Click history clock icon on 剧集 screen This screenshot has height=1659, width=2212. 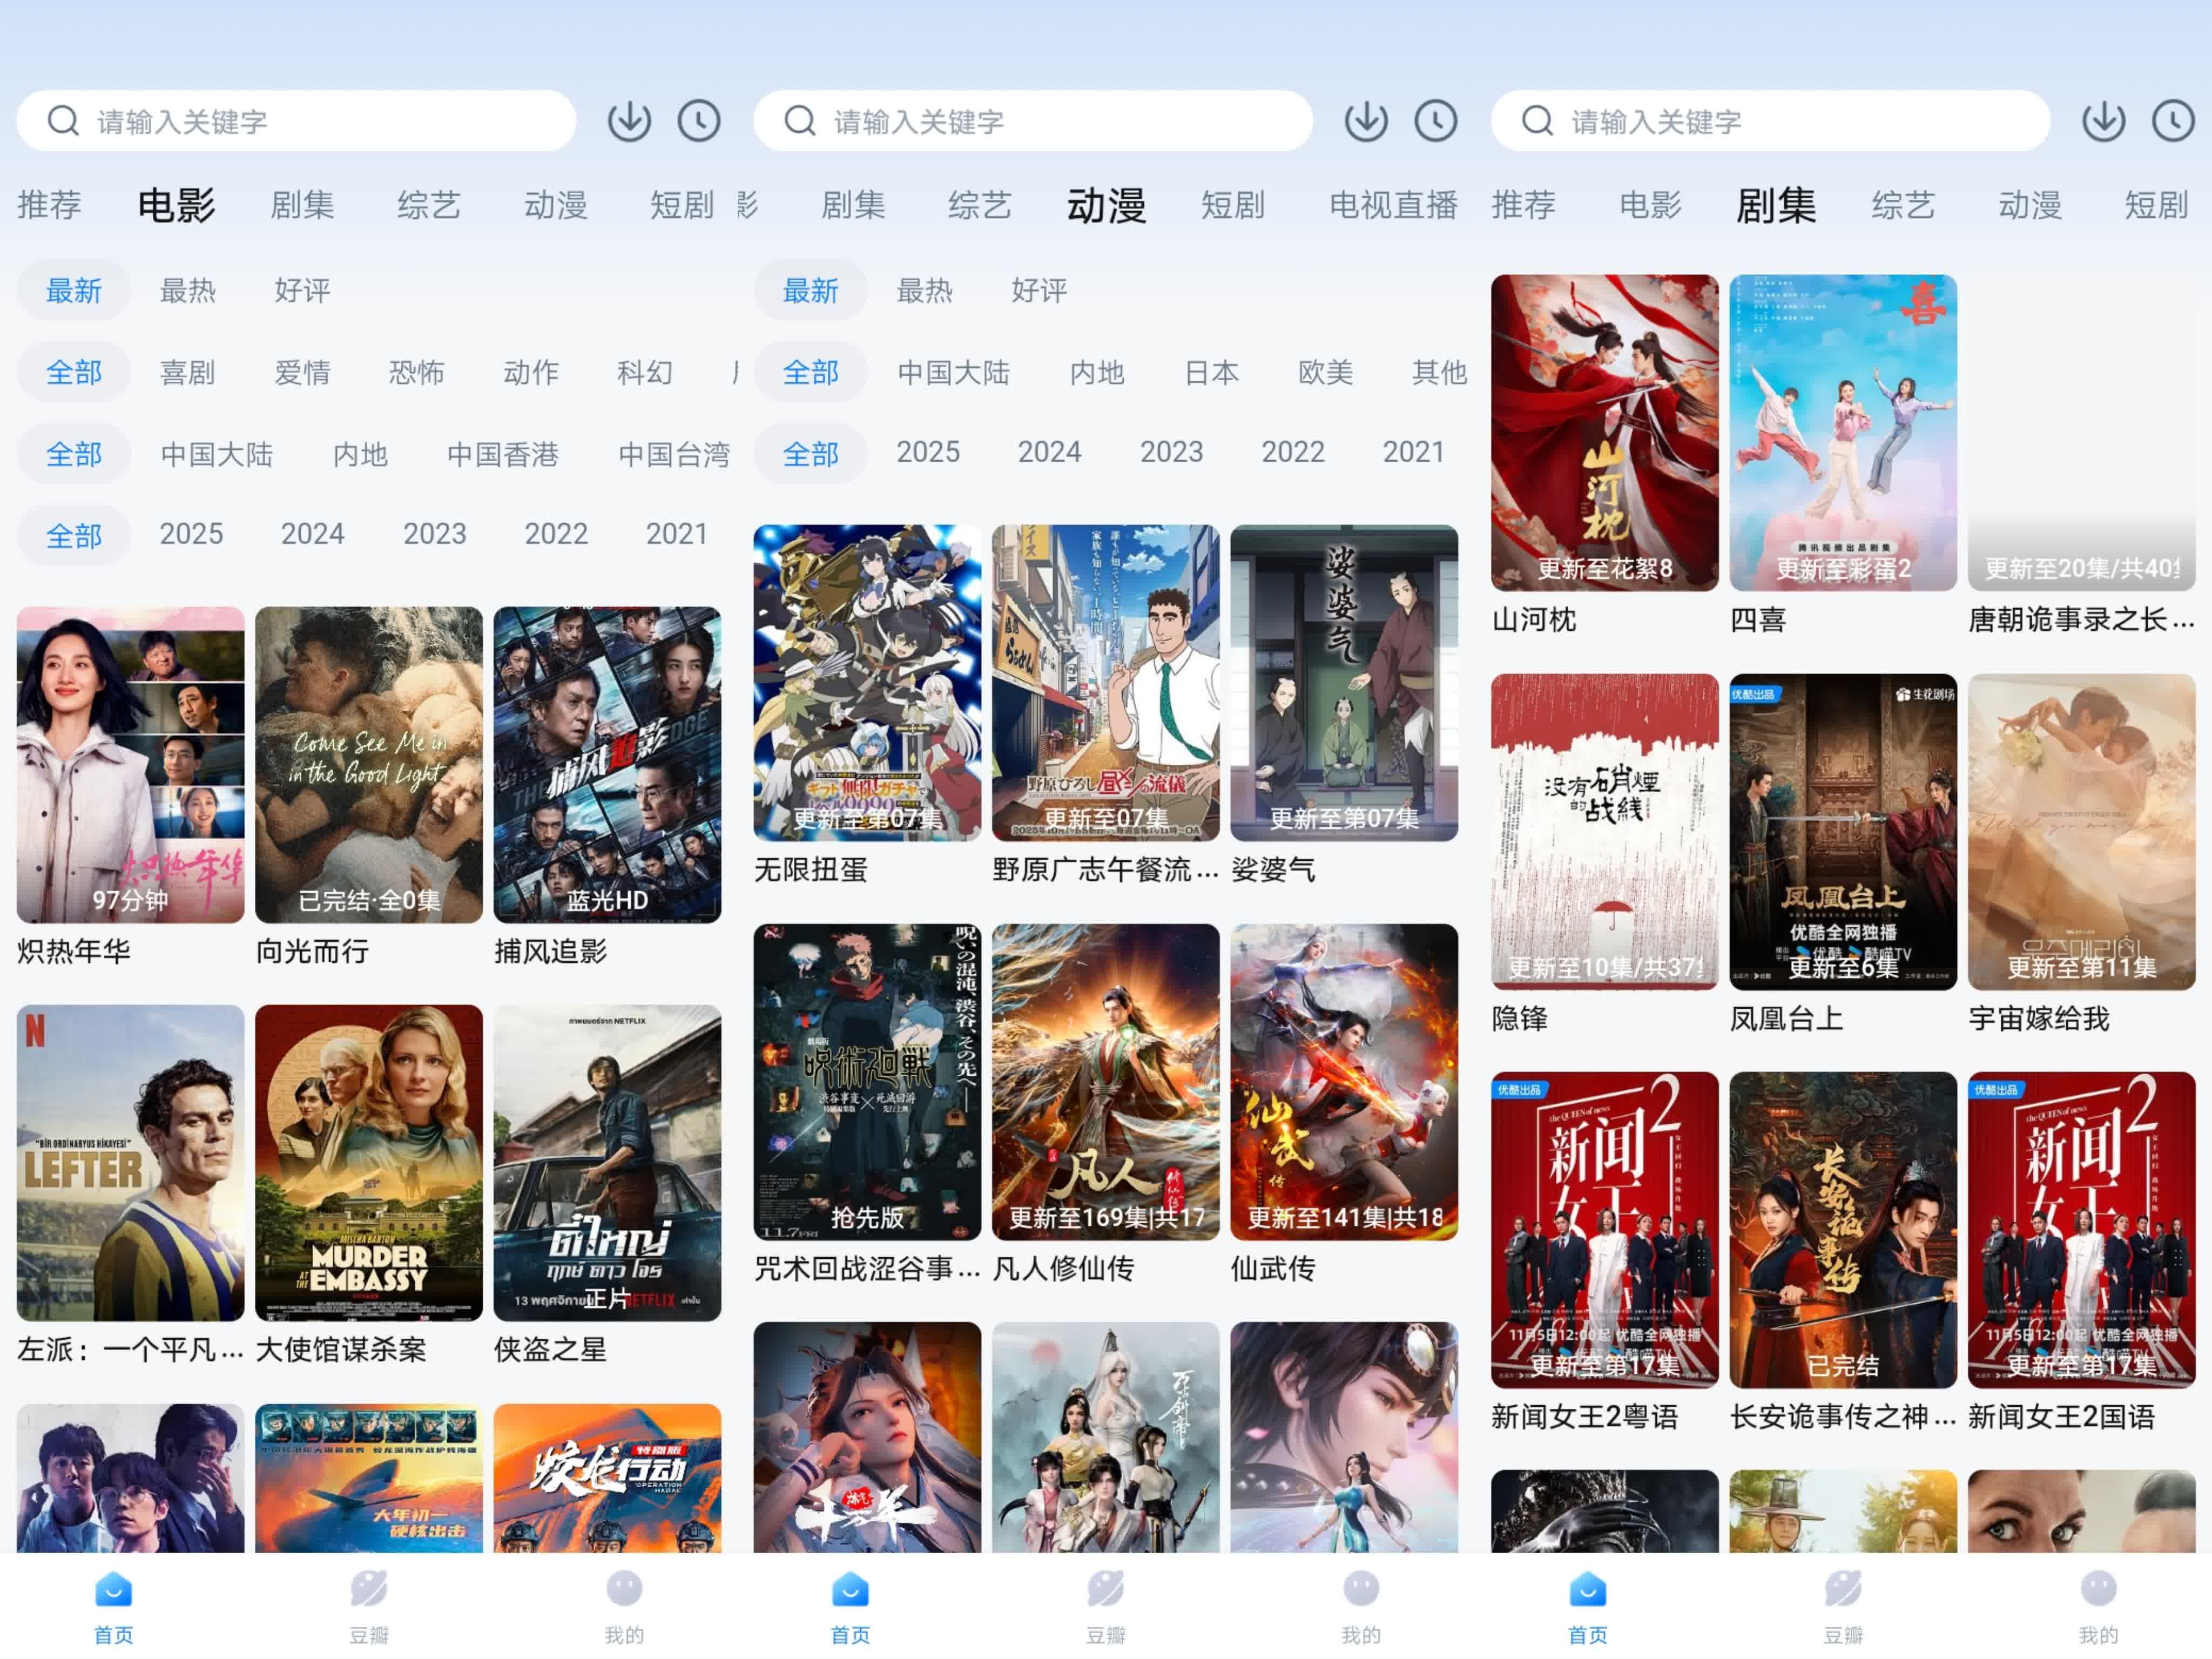pyautogui.click(x=2172, y=121)
